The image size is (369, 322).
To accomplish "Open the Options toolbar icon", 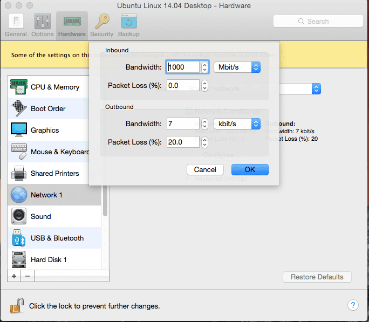I will click(x=43, y=21).
